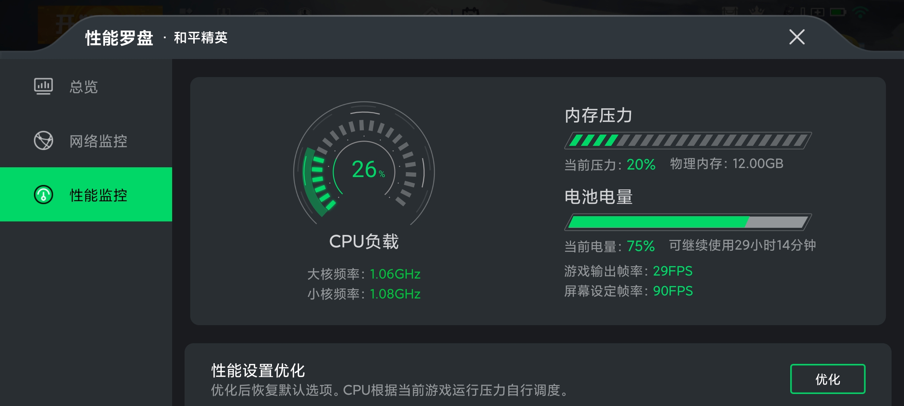Click the 29FPS game output frame rate
Screen dimensions: 904x406
click(x=673, y=271)
